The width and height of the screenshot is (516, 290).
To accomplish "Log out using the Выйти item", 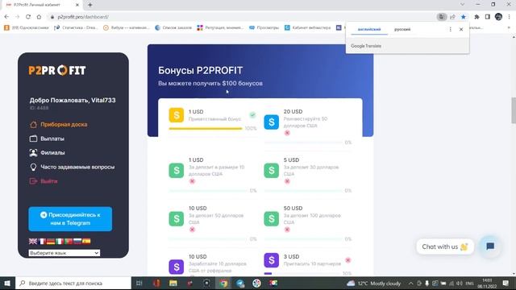I will tap(44, 180).
